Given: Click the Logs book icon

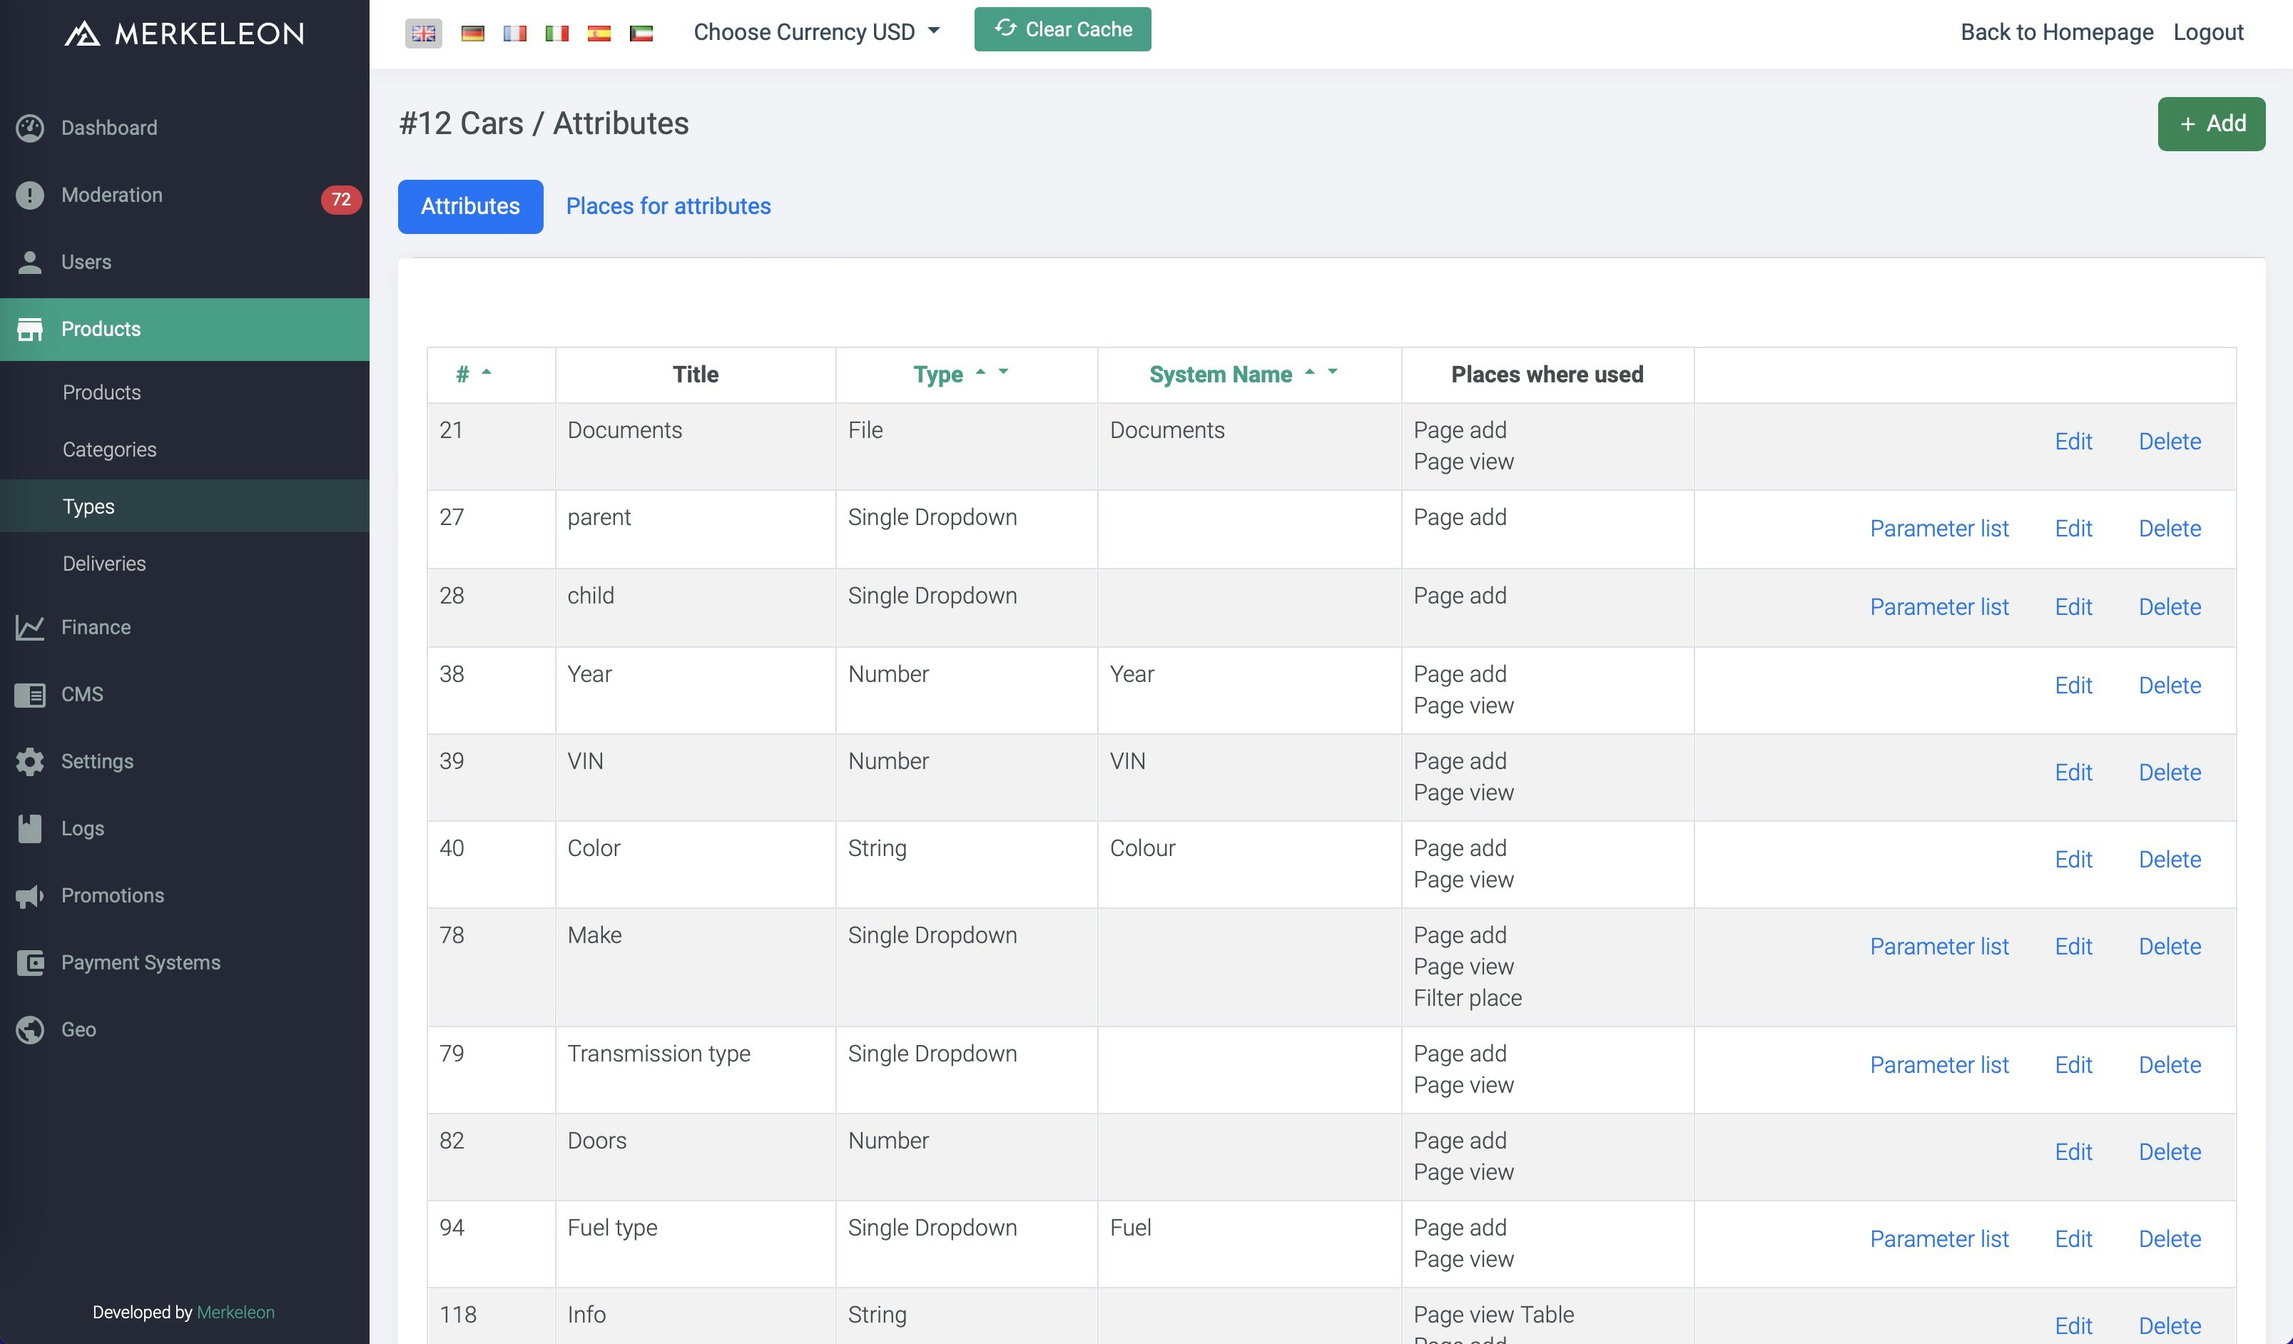Looking at the screenshot, I should coord(30,829).
